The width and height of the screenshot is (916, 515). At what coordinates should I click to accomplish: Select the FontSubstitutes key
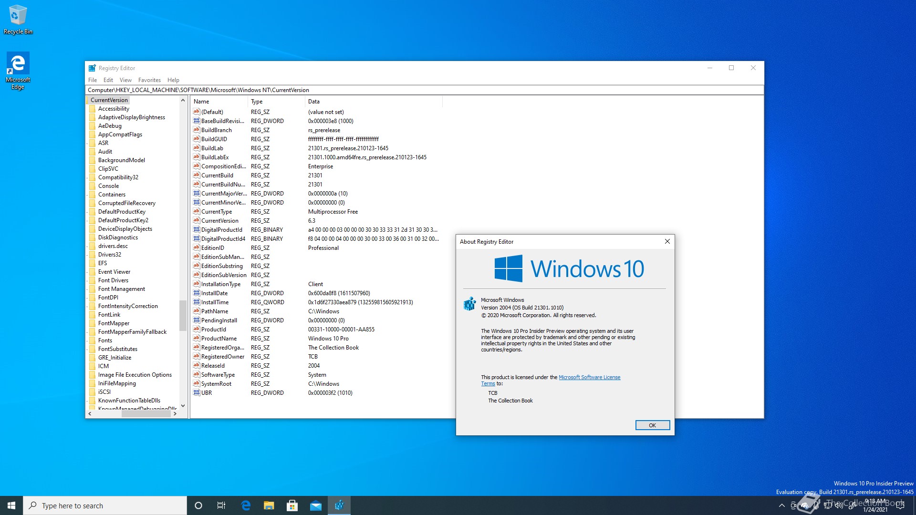click(x=118, y=349)
